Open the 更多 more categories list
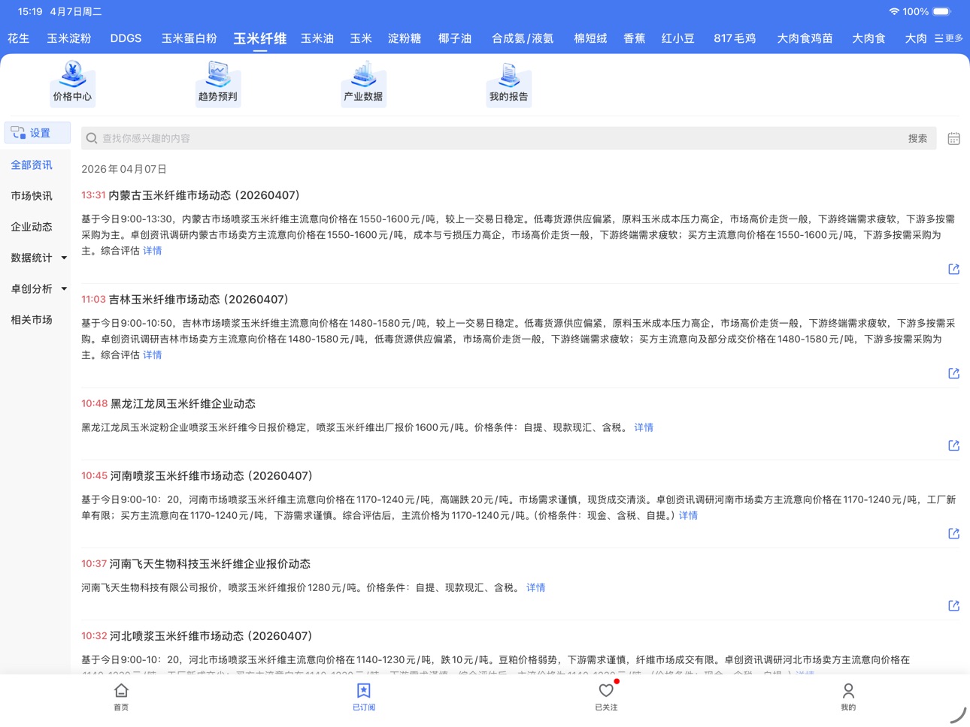This screenshot has height=727, width=970. click(x=949, y=38)
